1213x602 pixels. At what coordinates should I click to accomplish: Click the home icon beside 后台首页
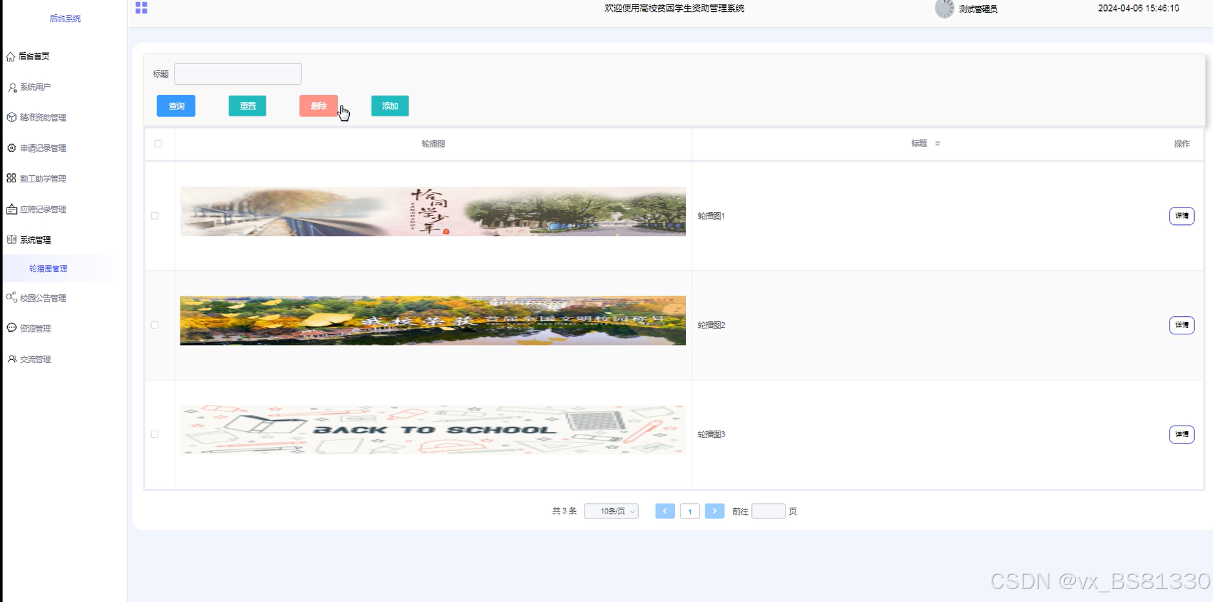tap(11, 57)
